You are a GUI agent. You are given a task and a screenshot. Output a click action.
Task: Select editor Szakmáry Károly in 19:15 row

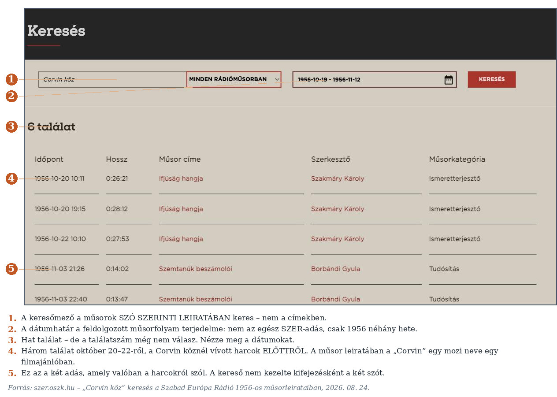pos(338,209)
